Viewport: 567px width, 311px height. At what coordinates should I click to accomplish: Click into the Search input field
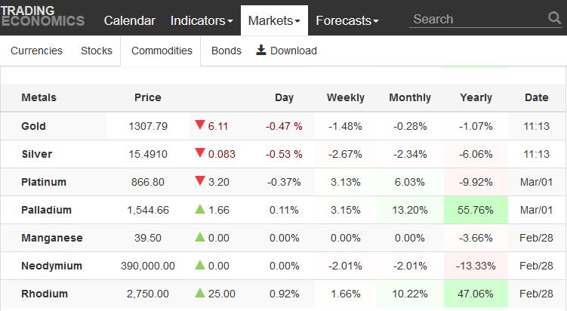477,19
